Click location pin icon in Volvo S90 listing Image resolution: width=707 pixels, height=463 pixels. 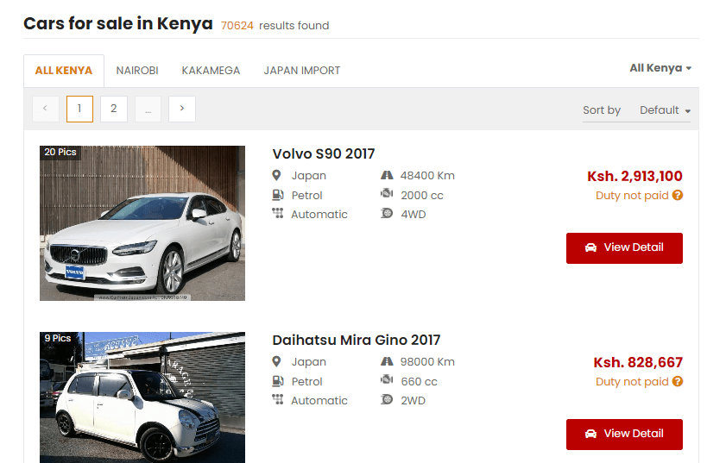point(276,175)
